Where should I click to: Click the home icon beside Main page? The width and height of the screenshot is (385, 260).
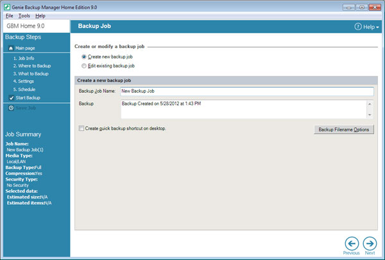[11, 48]
